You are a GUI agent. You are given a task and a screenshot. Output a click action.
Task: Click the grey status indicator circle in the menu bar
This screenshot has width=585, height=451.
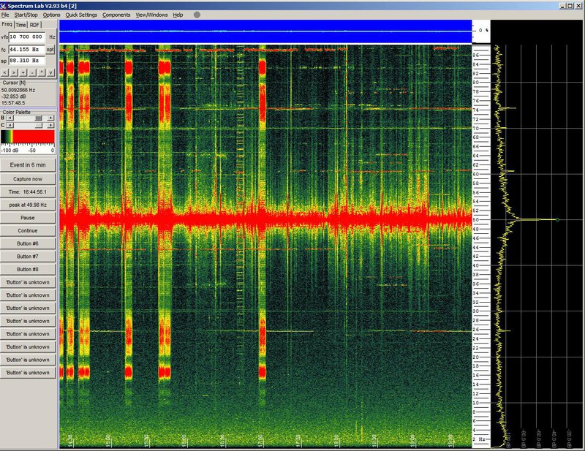click(197, 15)
